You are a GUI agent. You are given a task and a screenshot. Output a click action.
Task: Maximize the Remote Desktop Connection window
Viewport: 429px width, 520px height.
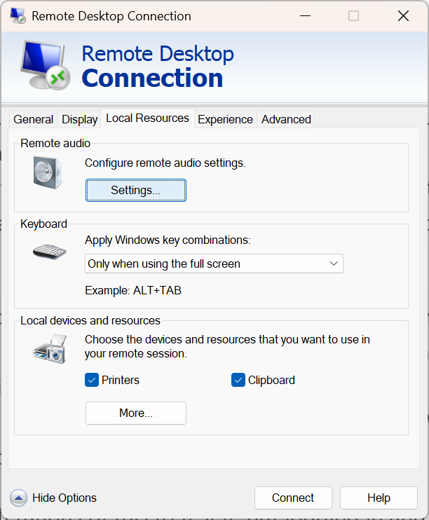(354, 16)
